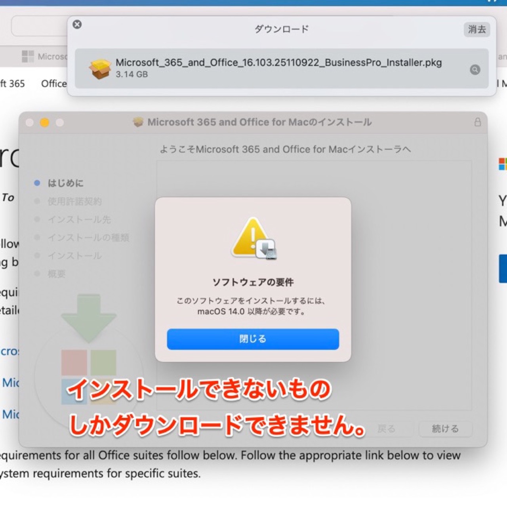Select the 使用許諾契約 step
The image size is (507, 507).
coord(74,201)
